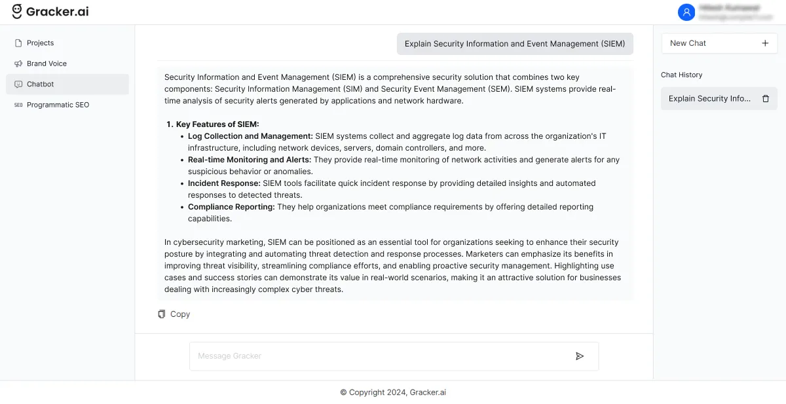Click the Gracker.ai logo icon

(x=18, y=11)
